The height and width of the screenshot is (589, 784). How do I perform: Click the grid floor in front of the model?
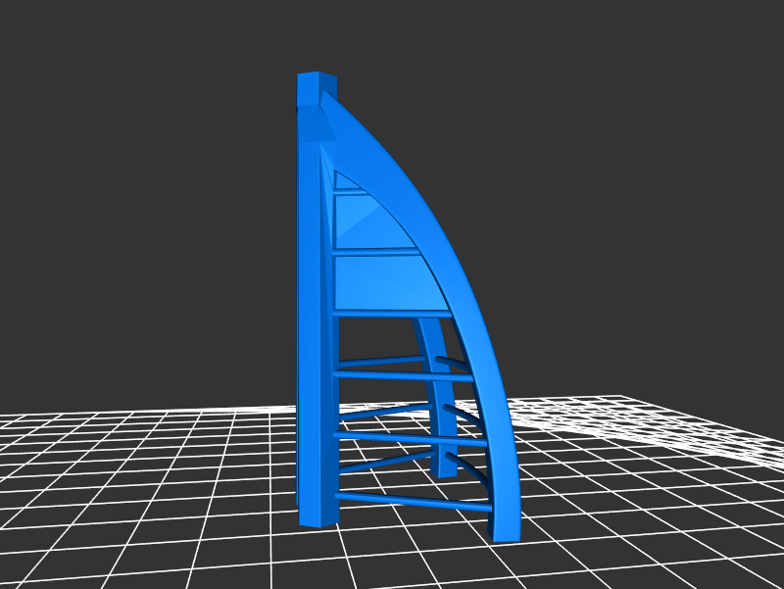[392, 559]
